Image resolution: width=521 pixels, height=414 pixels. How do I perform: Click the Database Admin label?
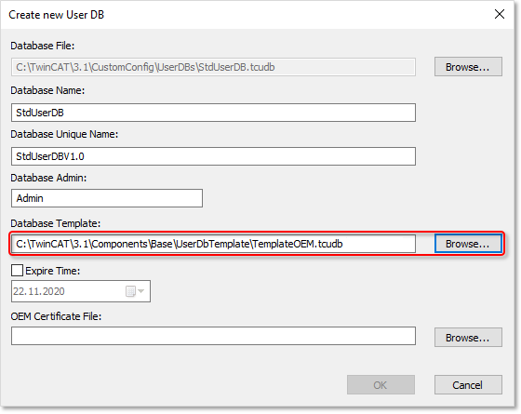click(48, 178)
